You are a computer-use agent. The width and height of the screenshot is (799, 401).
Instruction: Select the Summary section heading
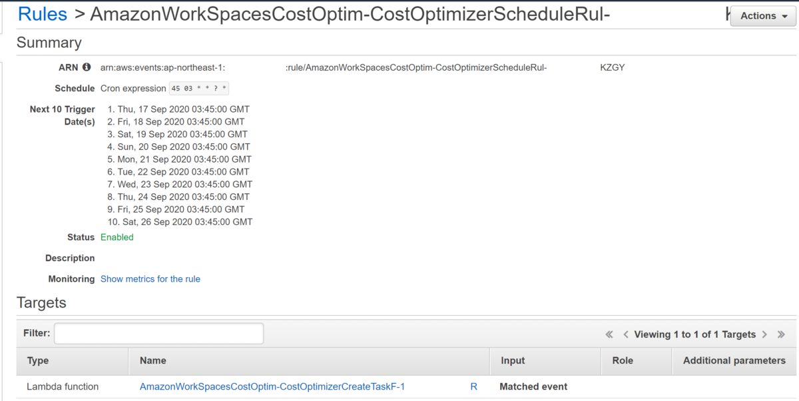49,43
